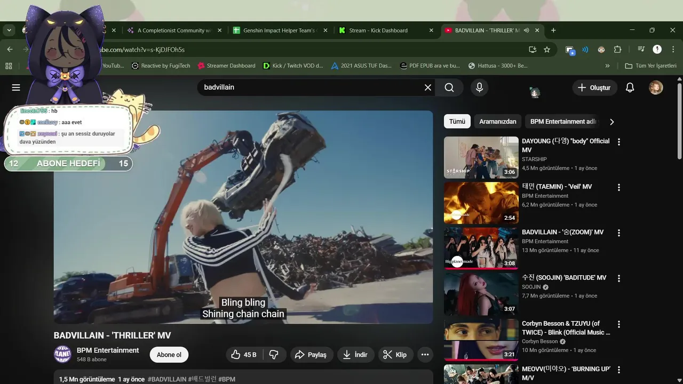Open options for TAEMIN Veil video
Viewport: 683px width, 384px height.
[619, 187]
